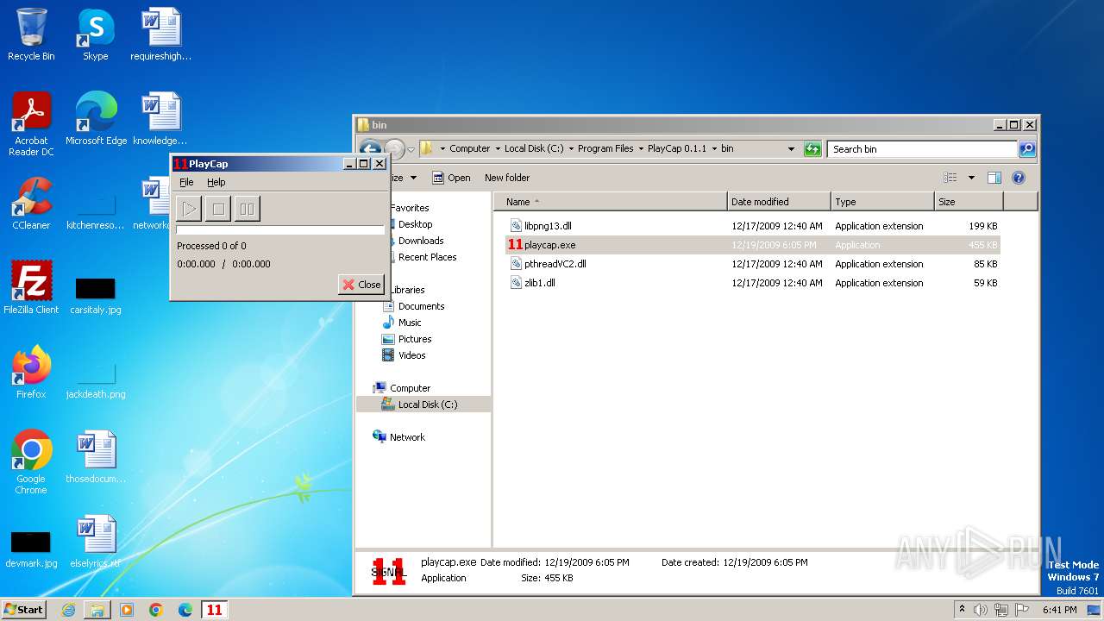Image resolution: width=1104 pixels, height=621 pixels.
Task: Click the libpng13.dll file icon
Action: pos(516,226)
